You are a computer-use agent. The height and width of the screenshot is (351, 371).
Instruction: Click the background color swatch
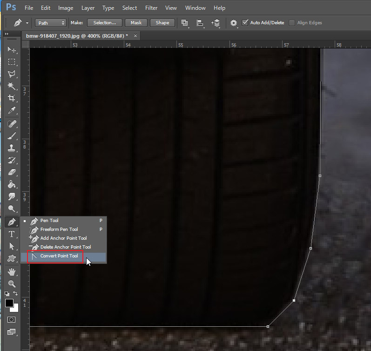(16, 309)
